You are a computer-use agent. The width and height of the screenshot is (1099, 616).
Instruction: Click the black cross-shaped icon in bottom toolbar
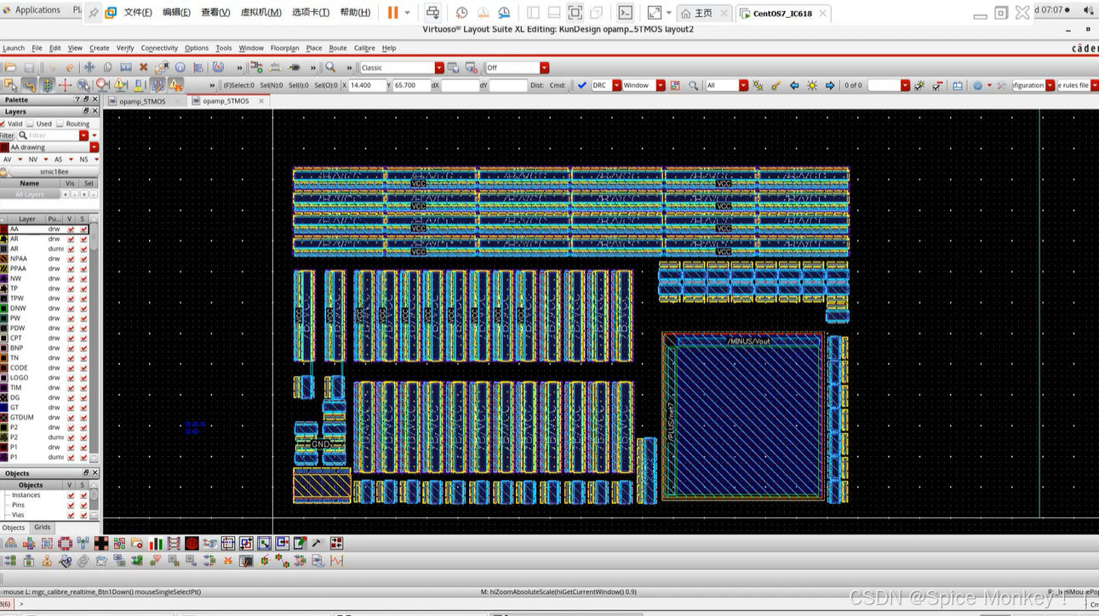[101, 544]
